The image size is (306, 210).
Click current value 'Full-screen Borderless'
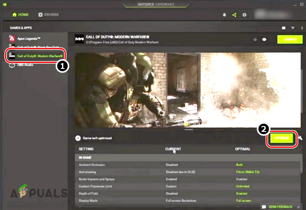click(x=181, y=201)
